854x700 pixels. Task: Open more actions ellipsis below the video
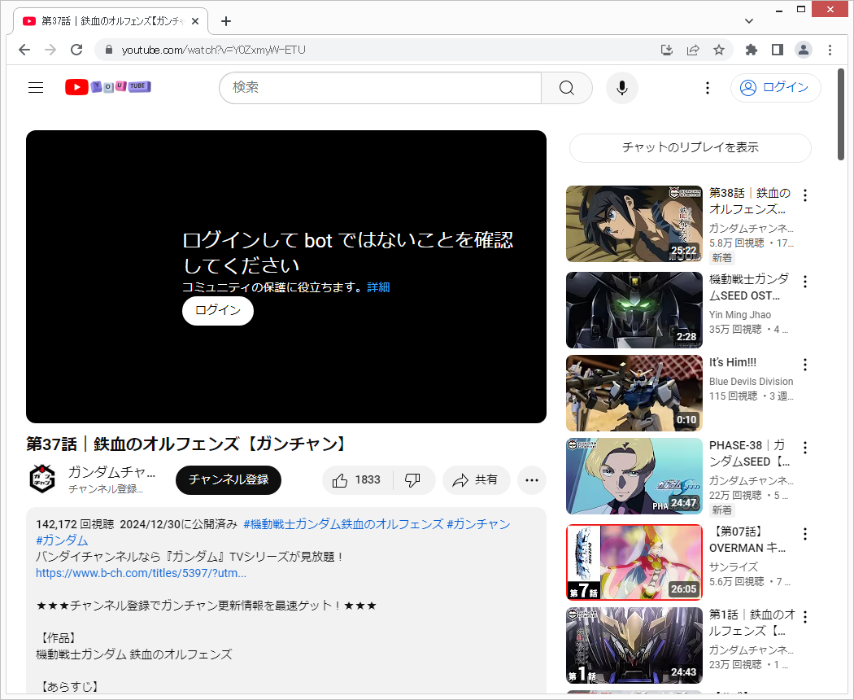pos(532,480)
